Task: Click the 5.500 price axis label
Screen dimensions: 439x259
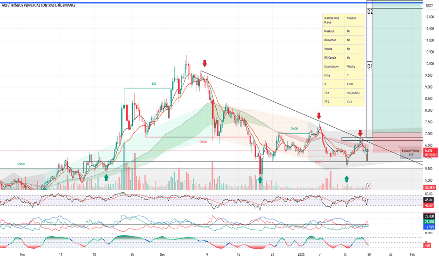Action: pyautogui.click(x=430, y=169)
